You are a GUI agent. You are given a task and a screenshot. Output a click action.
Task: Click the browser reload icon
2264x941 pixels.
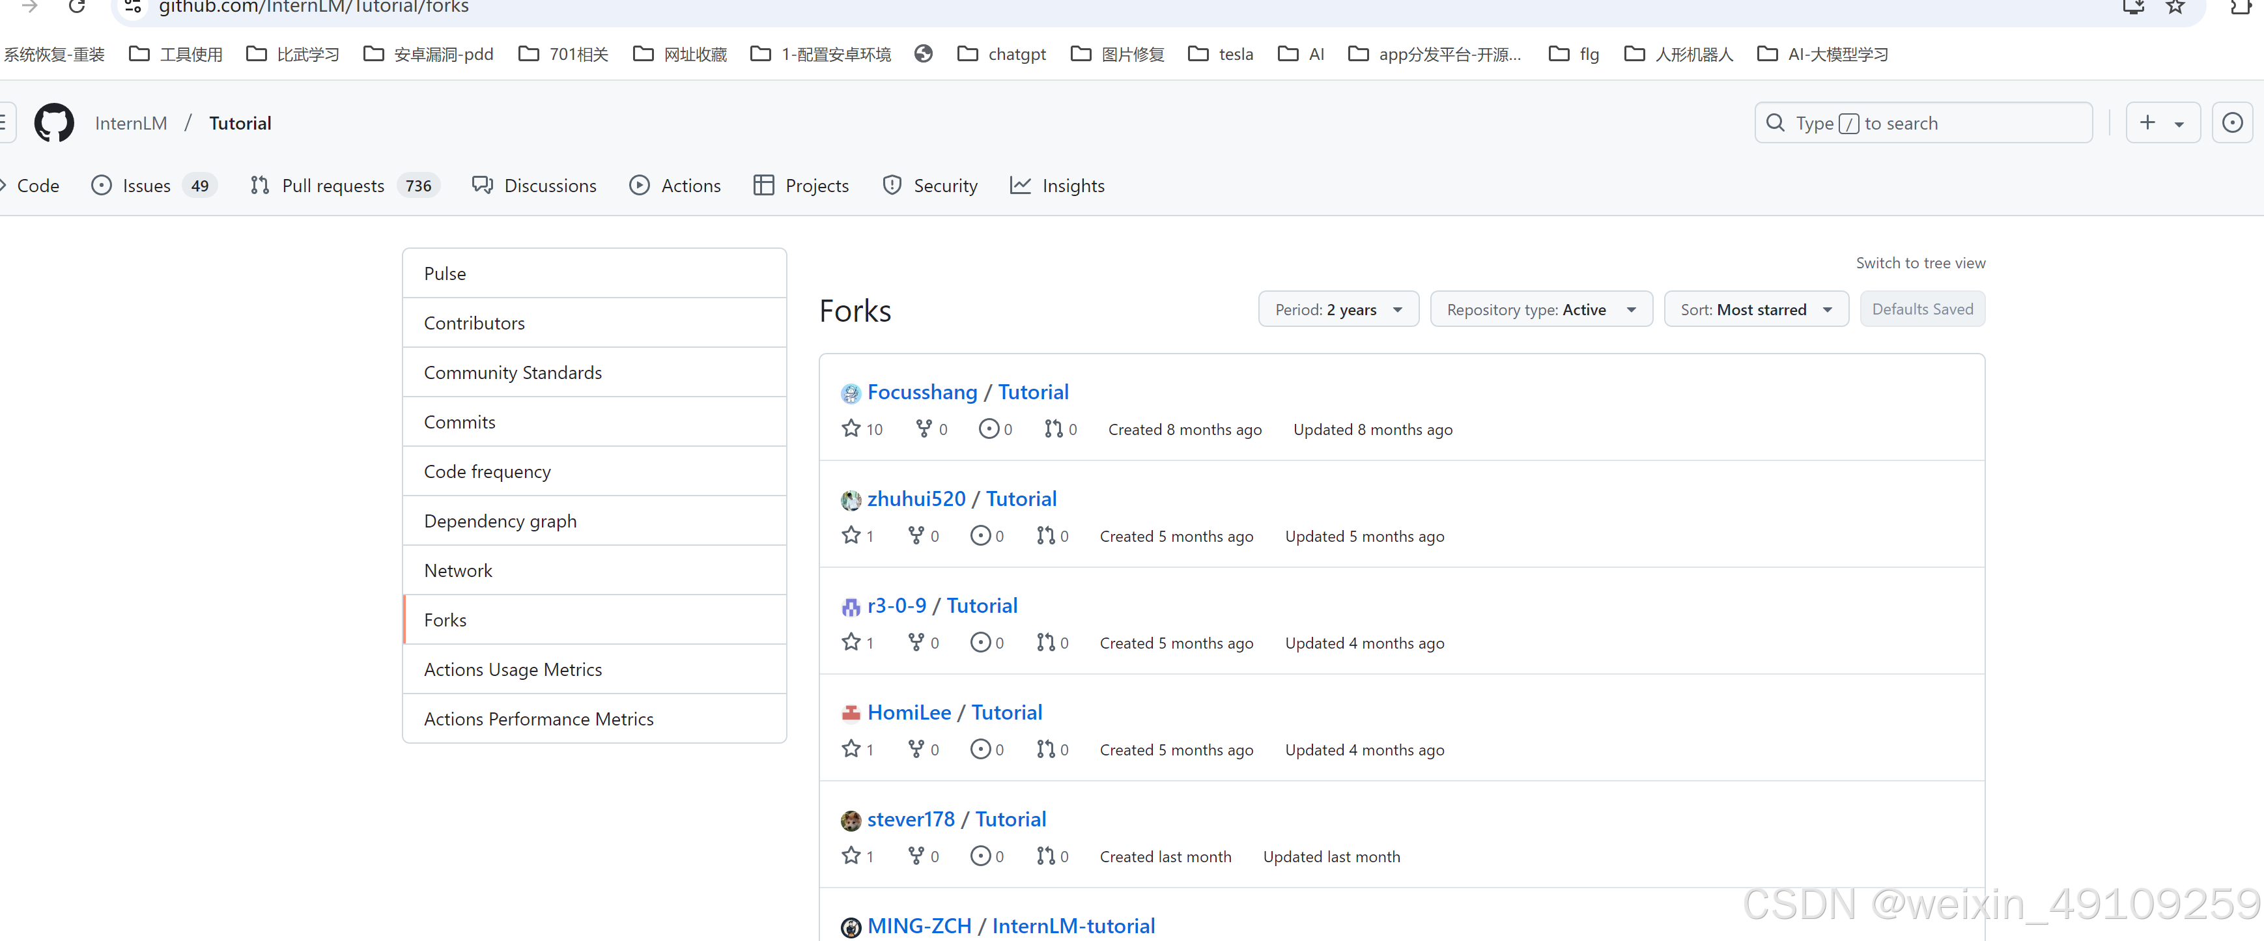click(x=76, y=7)
